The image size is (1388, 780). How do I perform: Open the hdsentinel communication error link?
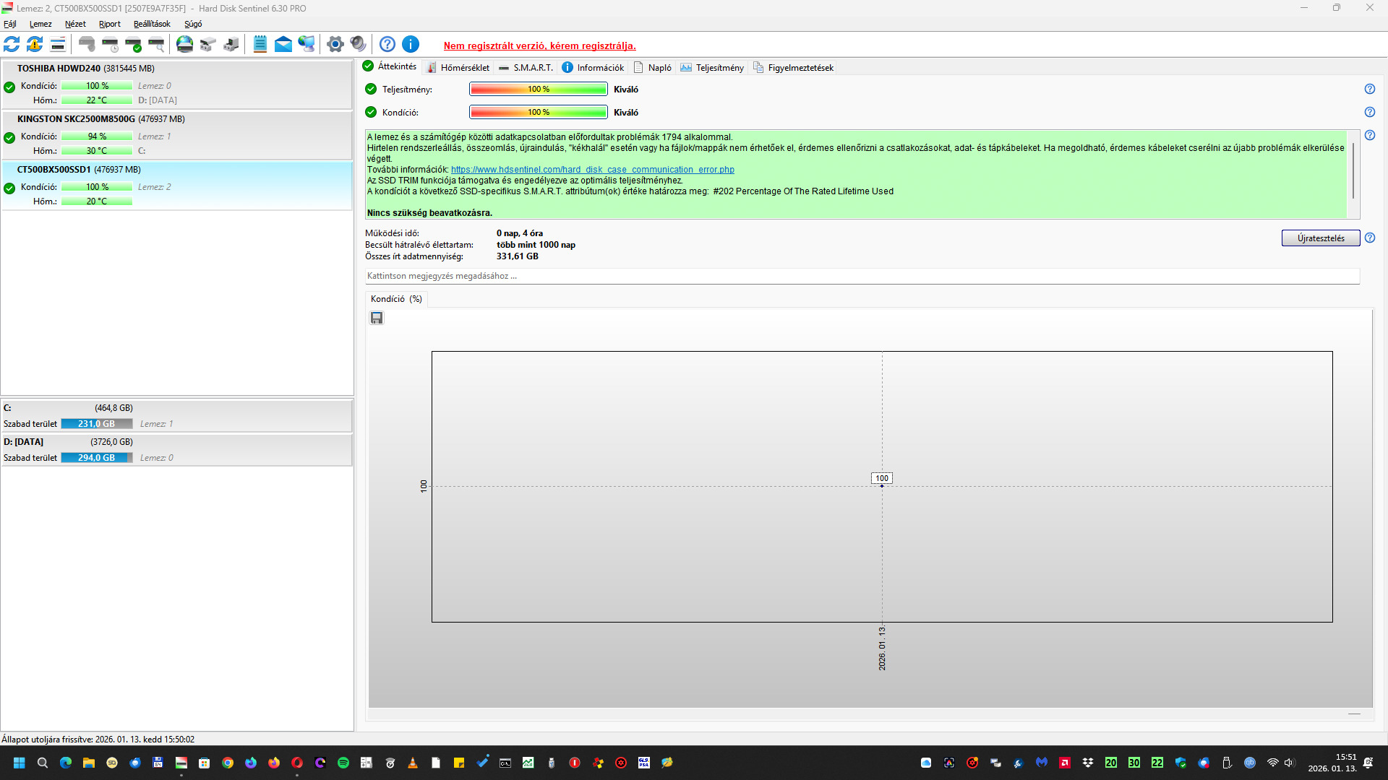click(x=592, y=170)
